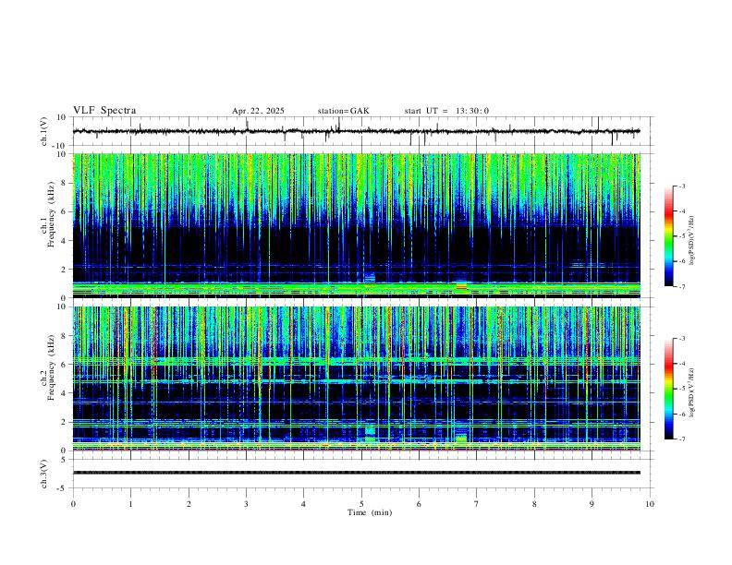Viewport: 732px width, 565px height.
Task: Click the upper 'log(PSD)(V²/Hz)' colorbar label
Action: [x=692, y=241]
